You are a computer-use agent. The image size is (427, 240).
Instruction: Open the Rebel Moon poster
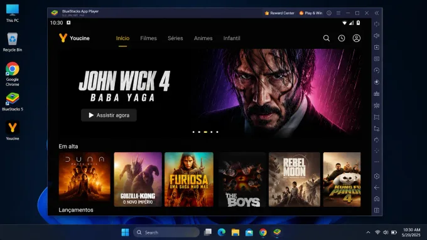click(x=295, y=179)
